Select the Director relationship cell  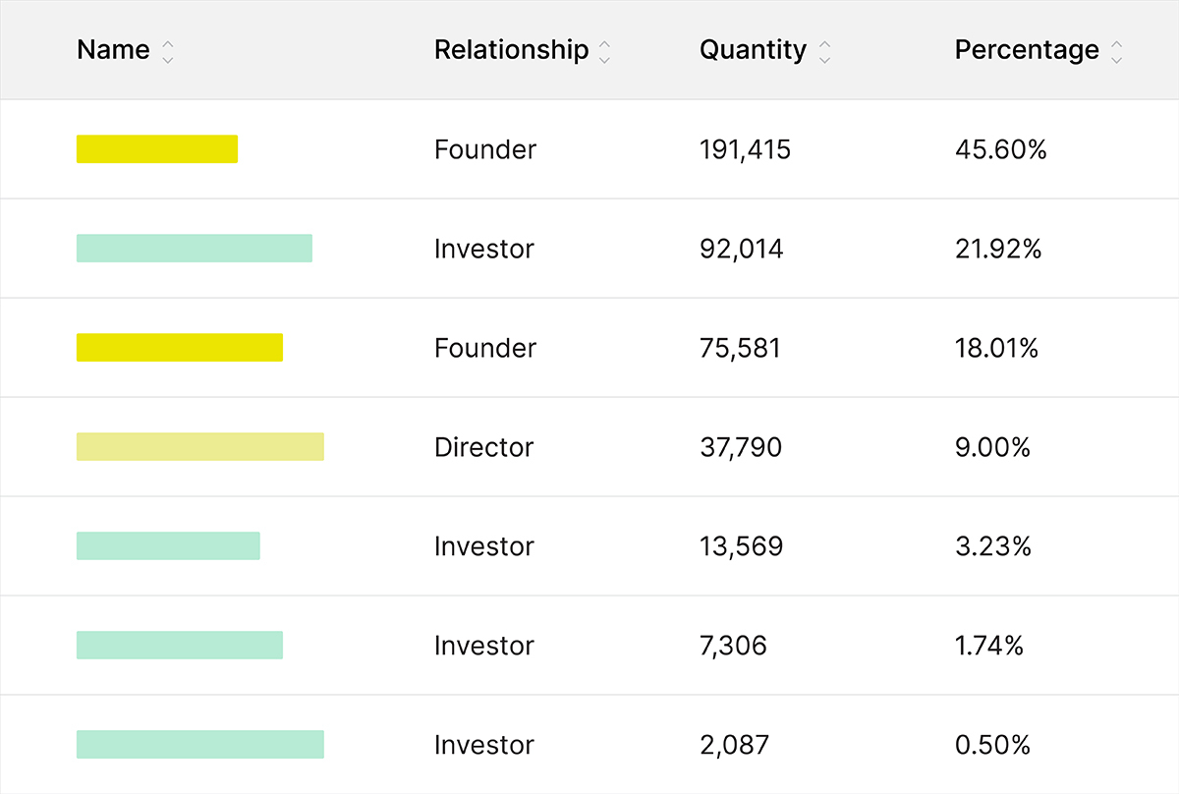483,447
